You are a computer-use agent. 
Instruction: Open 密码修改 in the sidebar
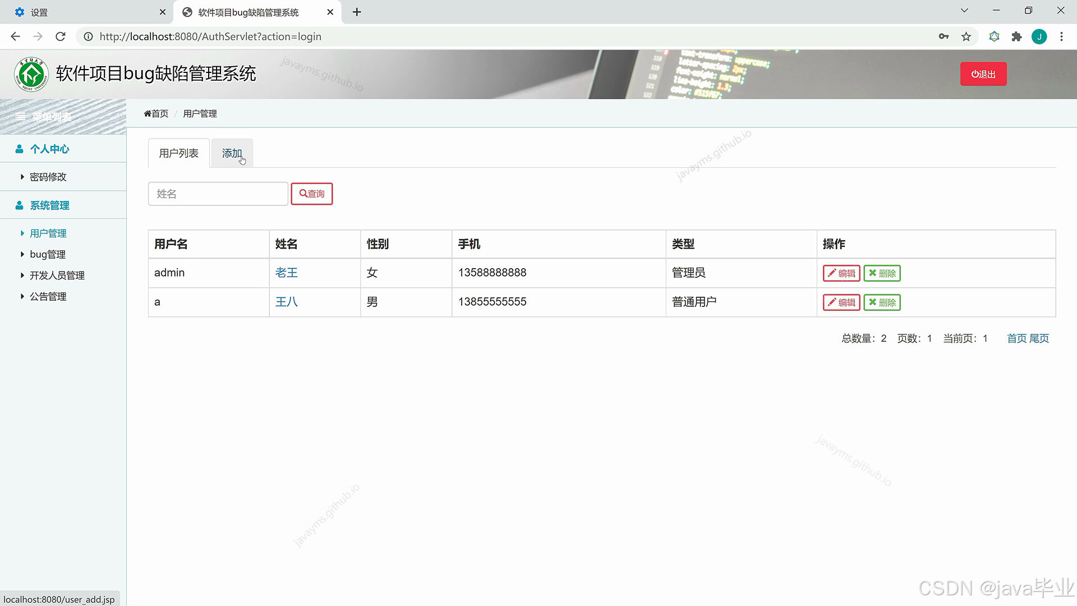48,177
